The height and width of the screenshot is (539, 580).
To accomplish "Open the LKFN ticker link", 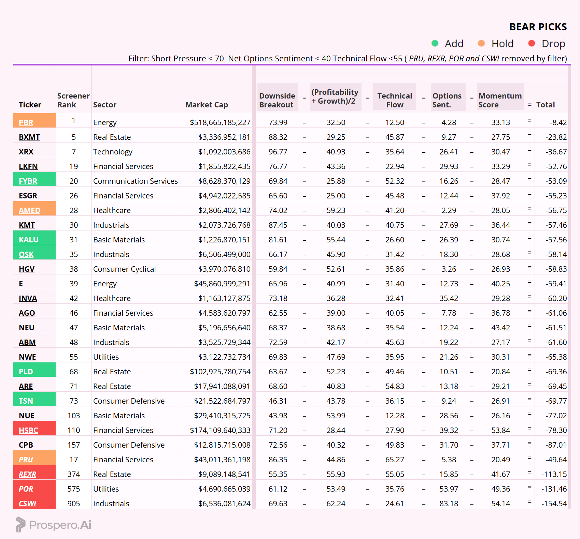I will (28, 166).
